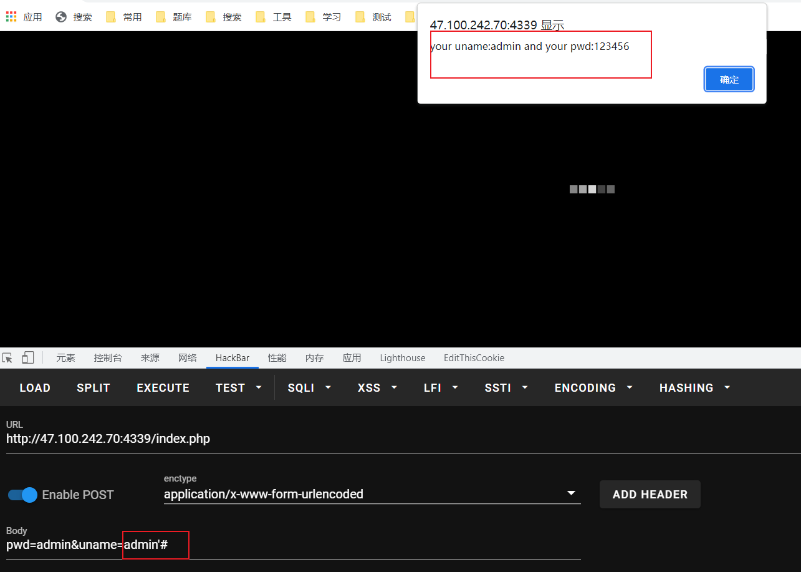Open the enctype combo box

372,494
